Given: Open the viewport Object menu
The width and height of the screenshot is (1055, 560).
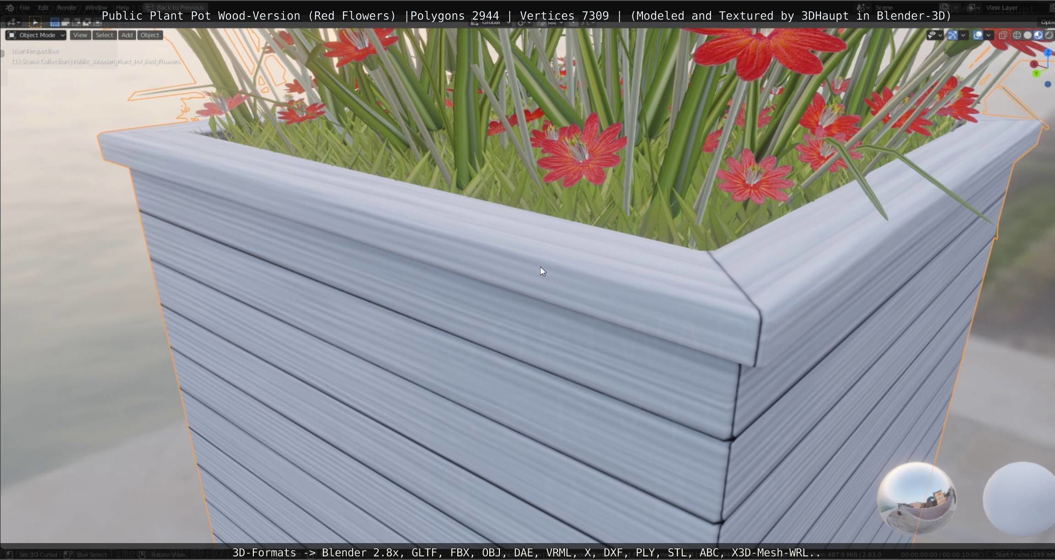Looking at the screenshot, I should pos(150,35).
